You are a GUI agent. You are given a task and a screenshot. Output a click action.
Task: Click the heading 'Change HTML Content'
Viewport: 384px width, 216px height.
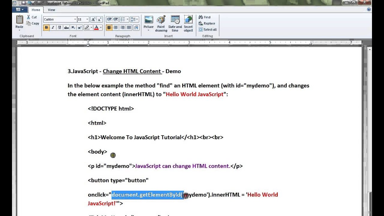tap(132, 71)
